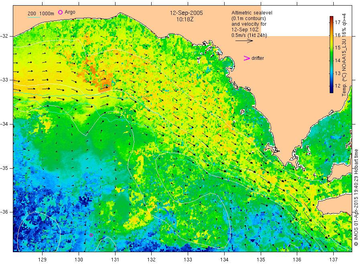
Task: Click the magenta Argo circle in legend
Action: (x=60, y=12)
